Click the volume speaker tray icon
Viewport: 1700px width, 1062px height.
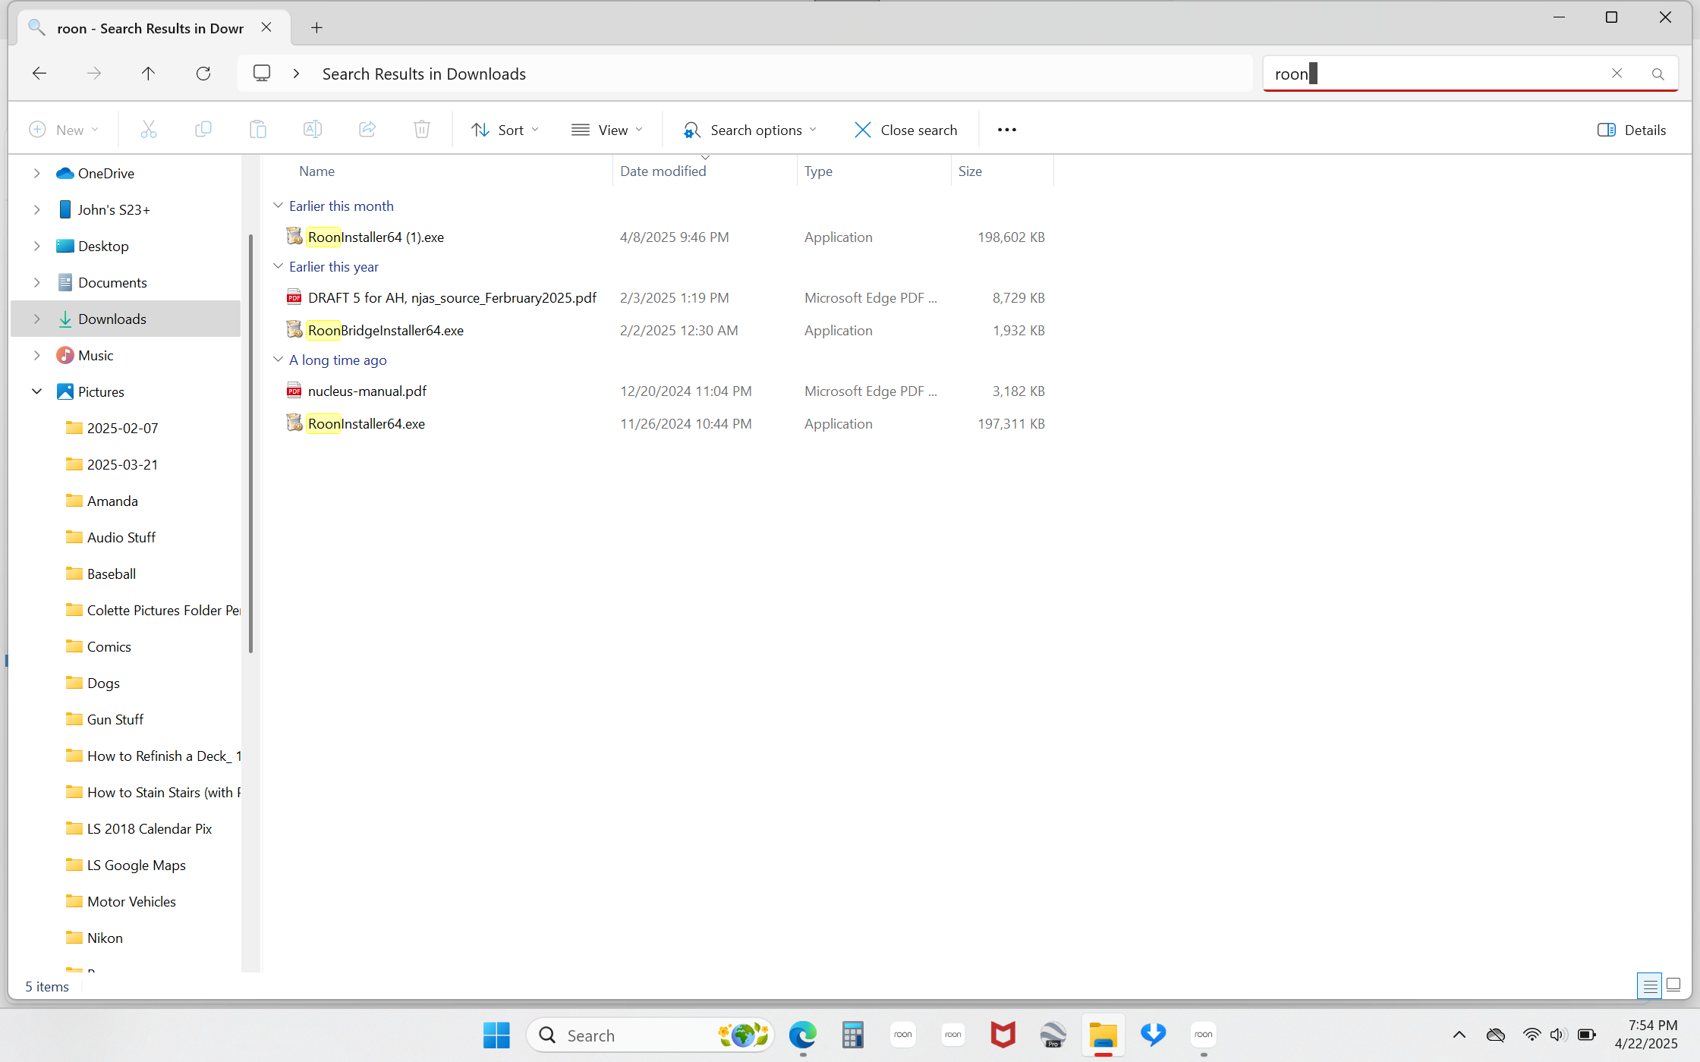[x=1558, y=1035]
